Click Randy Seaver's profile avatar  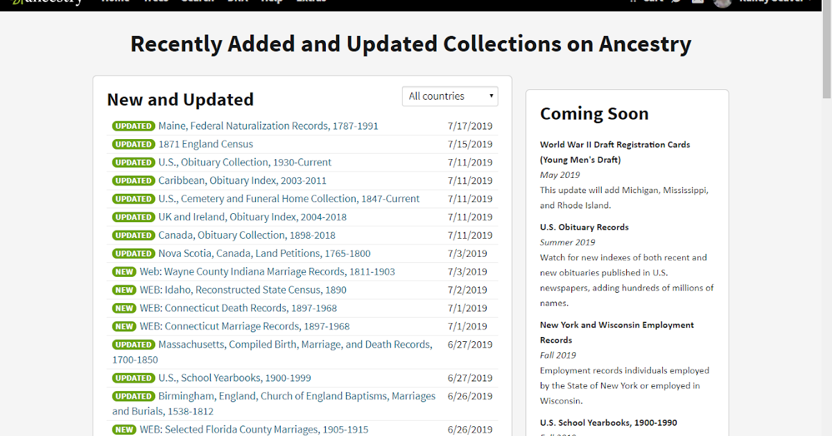(722, 2)
